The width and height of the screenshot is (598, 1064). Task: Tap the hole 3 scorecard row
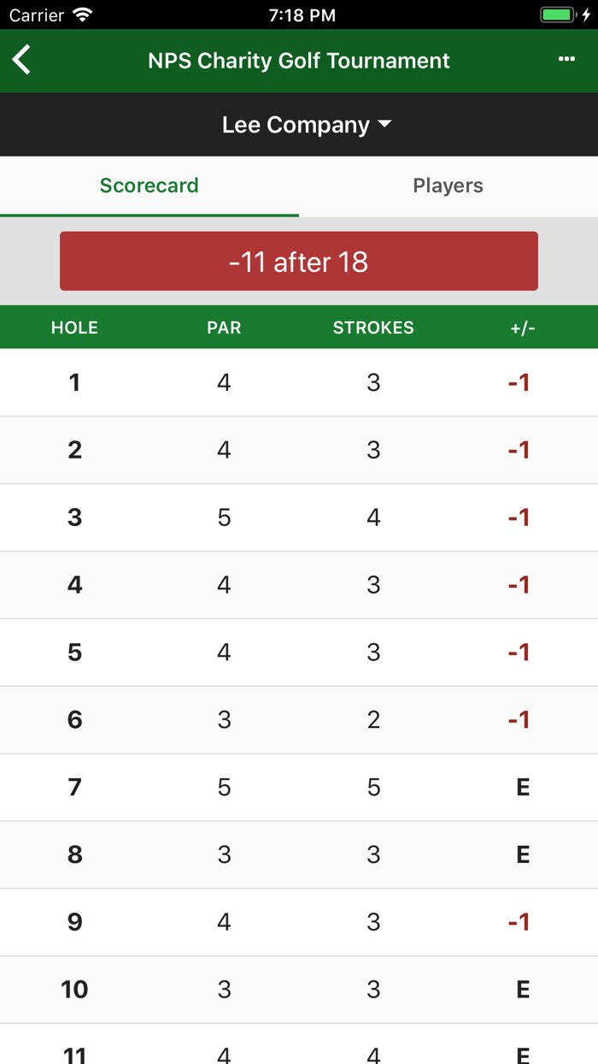click(299, 517)
